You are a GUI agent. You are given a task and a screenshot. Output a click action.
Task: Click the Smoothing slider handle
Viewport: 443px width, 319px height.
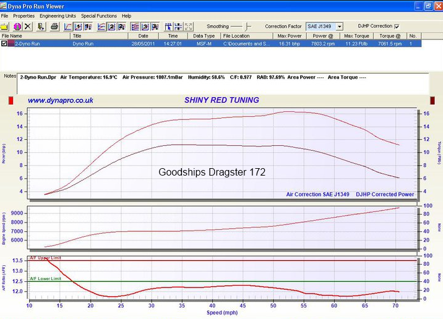click(247, 27)
